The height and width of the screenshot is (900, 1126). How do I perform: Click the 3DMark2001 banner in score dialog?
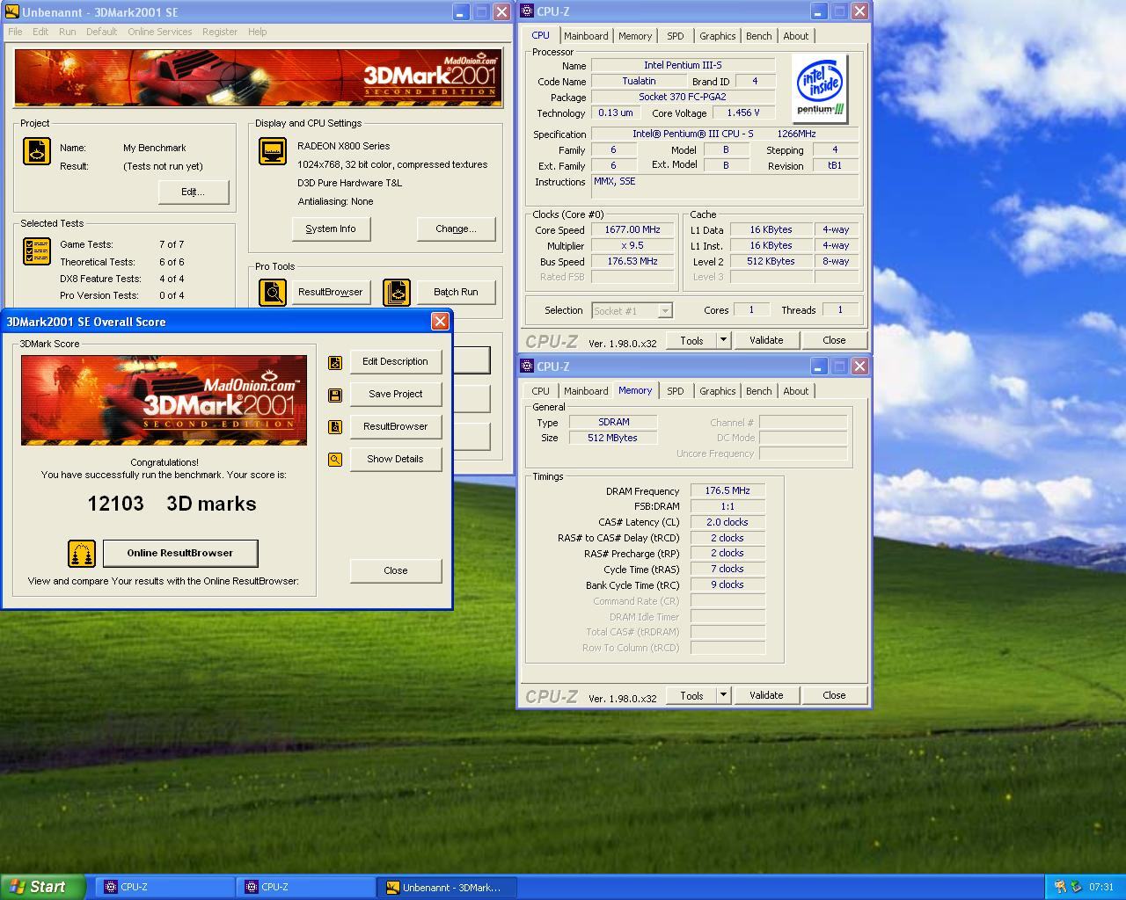(x=164, y=400)
